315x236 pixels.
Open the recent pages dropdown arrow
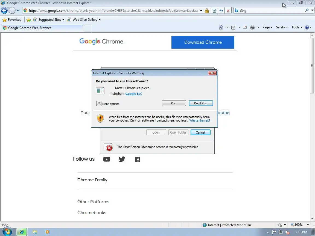(x=18, y=11)
